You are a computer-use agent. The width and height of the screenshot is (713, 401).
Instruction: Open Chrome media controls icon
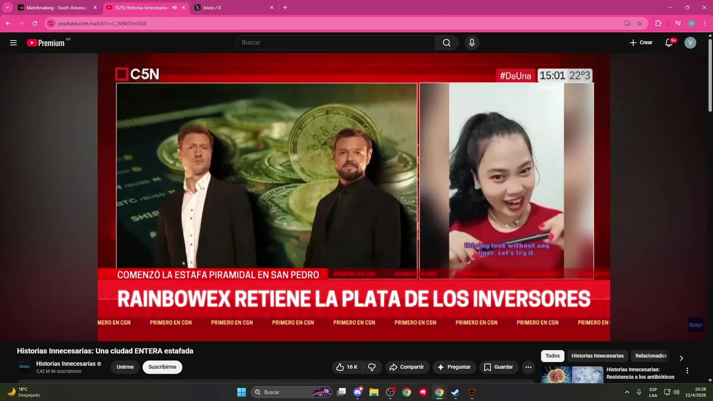(678, 23)
